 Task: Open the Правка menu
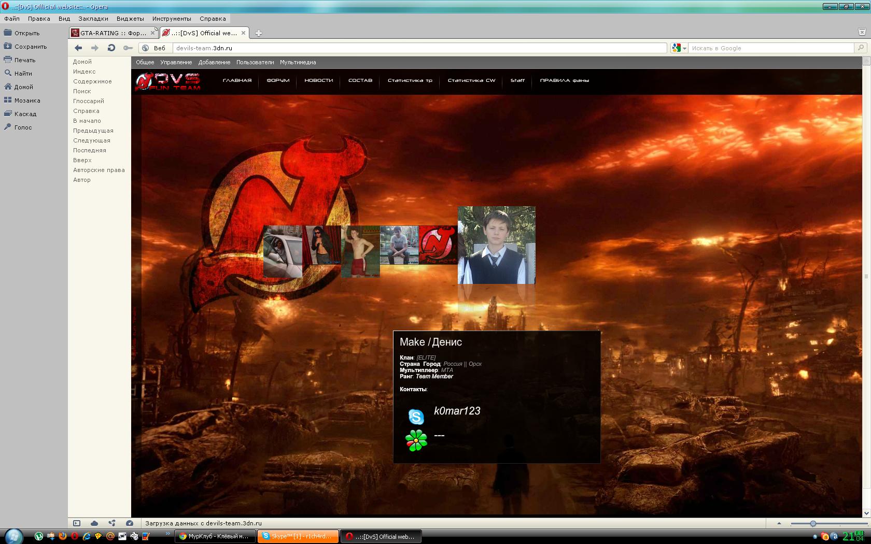coord(39,18)
